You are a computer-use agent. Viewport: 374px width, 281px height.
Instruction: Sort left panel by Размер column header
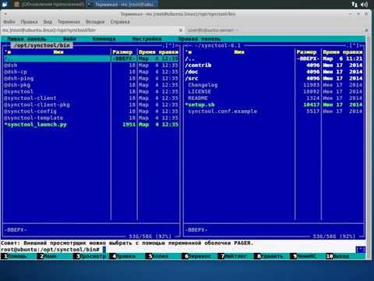pyautogui.click(x=122, y=52)
